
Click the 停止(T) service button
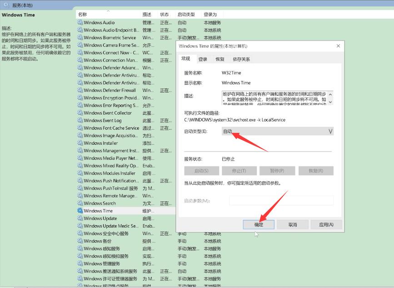pos(239,171)
